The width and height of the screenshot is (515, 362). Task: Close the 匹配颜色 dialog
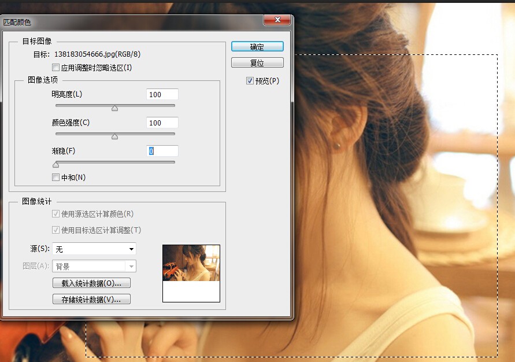[277, 20]
